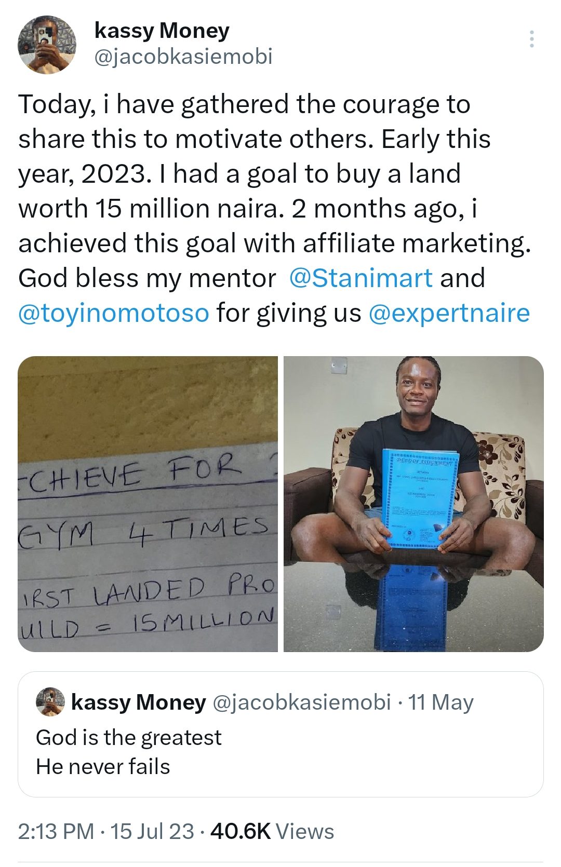Open quoted tweet text "God is the greatest"
This screenshot has height=867, width=561.
click(129, 737)
